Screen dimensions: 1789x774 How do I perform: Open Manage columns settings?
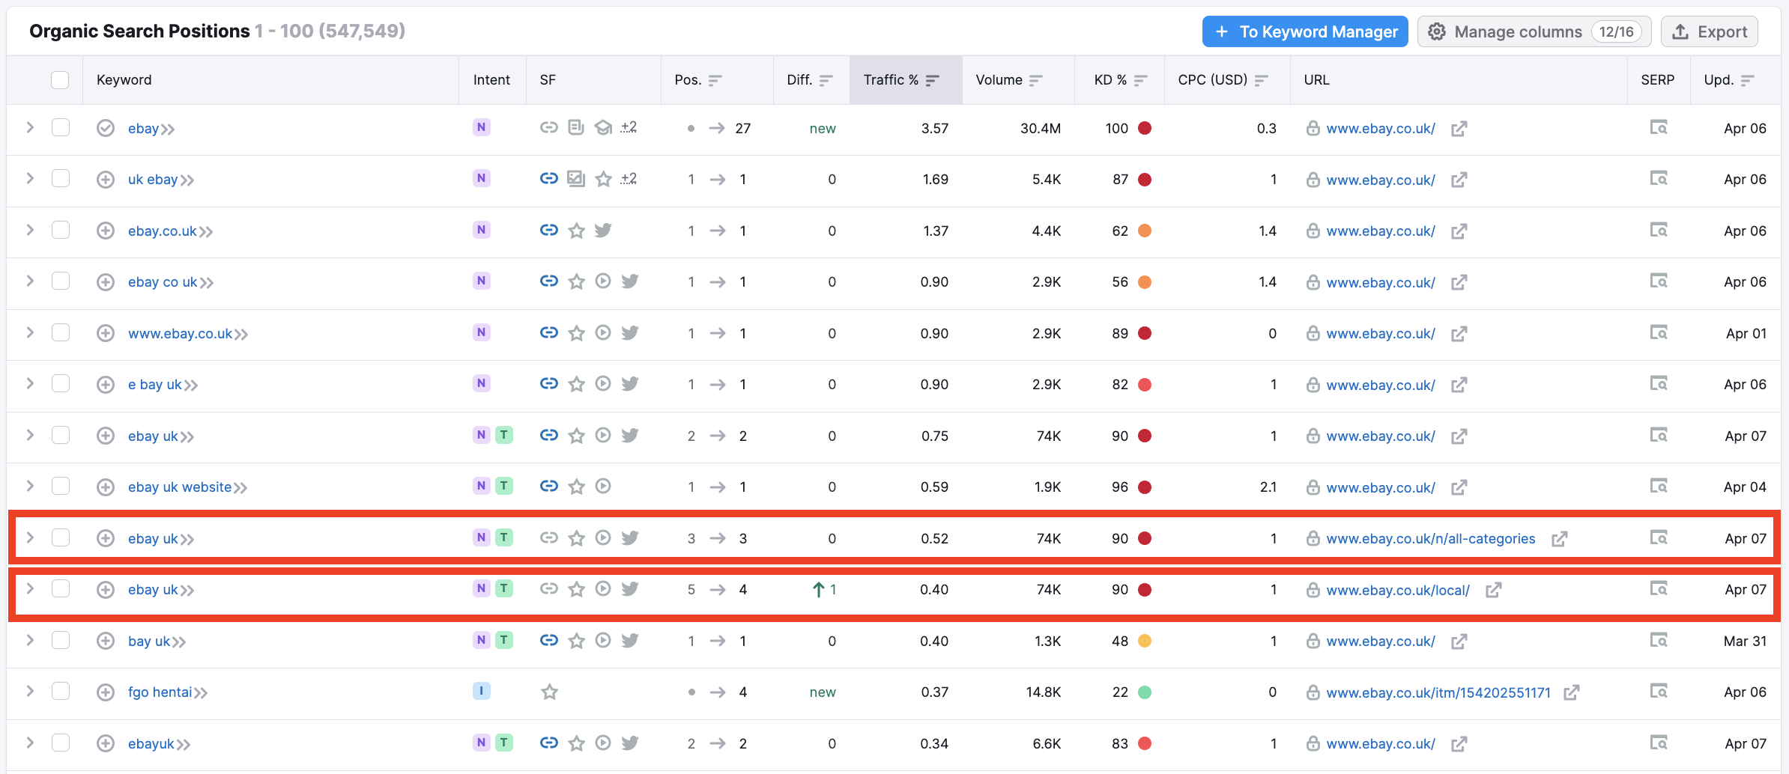pos(1534,31)
